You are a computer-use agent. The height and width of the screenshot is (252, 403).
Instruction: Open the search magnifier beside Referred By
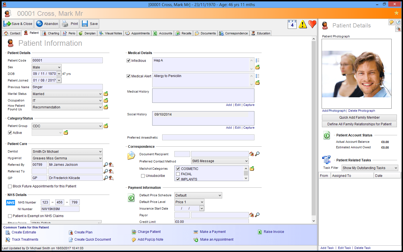click(x=106, y=165)
